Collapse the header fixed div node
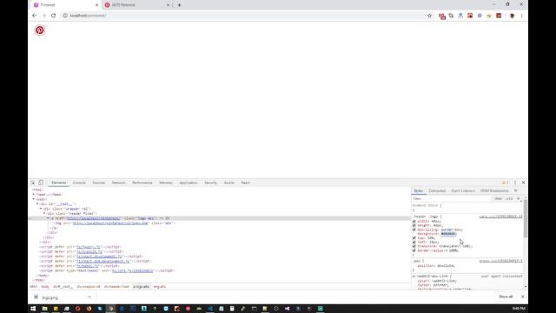Viewport: 556px width, 313px height. tap(44, 214)
